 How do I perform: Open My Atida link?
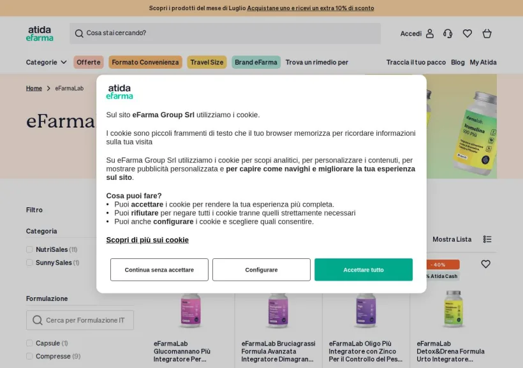[x=483, y=63]
